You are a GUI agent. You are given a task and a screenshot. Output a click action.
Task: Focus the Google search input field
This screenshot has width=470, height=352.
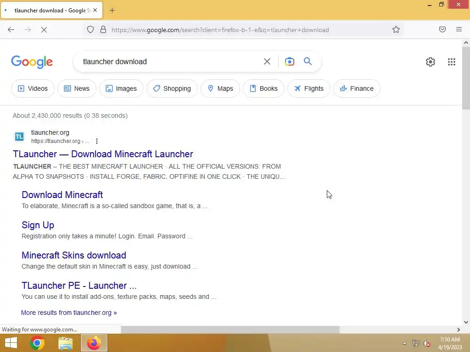coord(171,62)
